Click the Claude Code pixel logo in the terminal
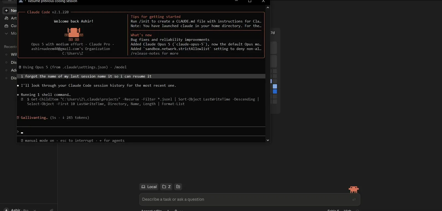442x211 pixels. pos(74,34)
